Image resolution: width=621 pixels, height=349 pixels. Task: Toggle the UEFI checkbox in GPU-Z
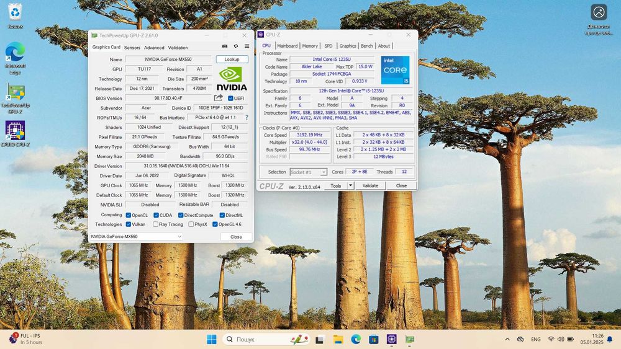click(x=230, y=98)
